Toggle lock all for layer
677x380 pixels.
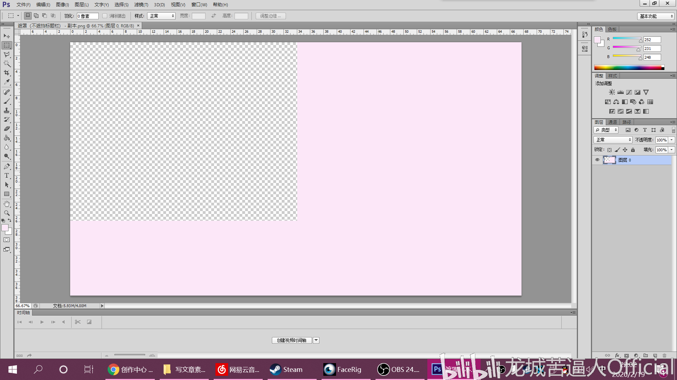pos(633,150)
